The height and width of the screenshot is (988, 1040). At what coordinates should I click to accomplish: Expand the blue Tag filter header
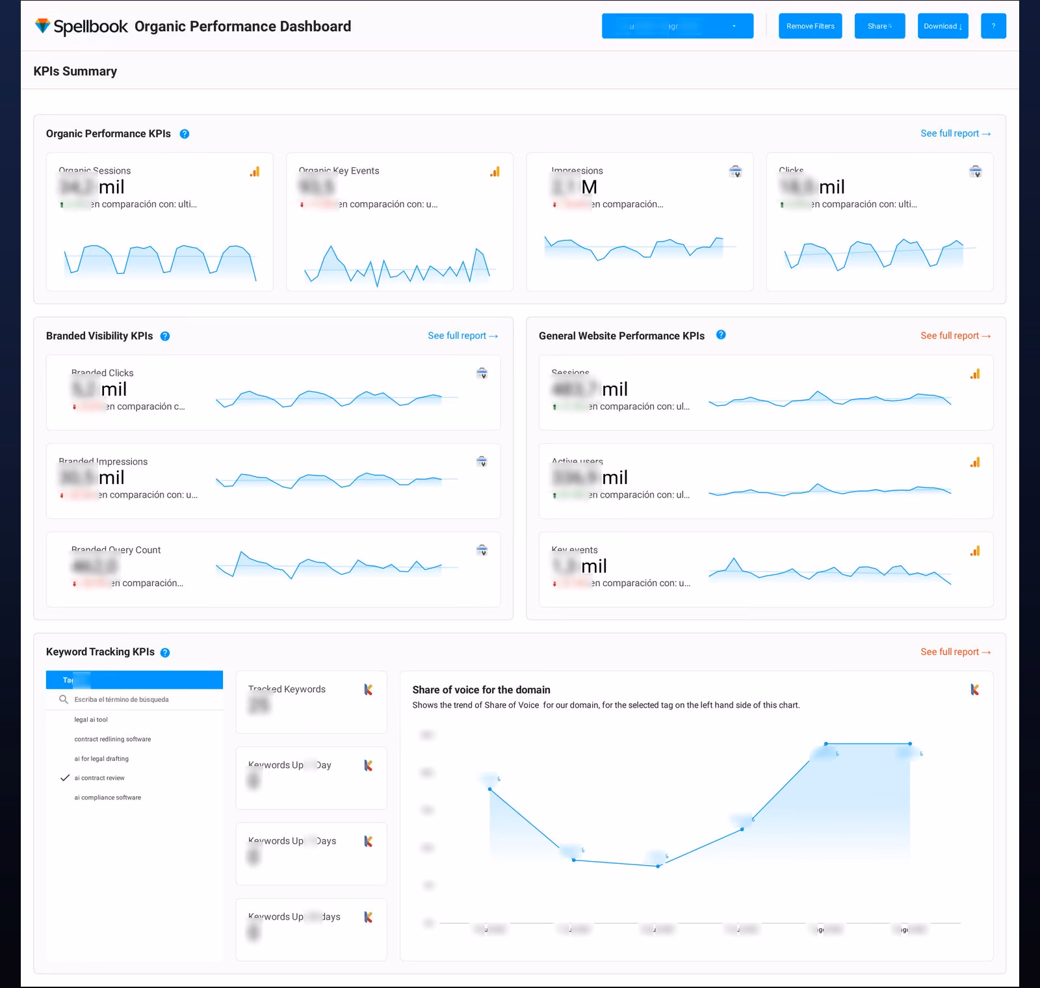[x=135, y=680]
